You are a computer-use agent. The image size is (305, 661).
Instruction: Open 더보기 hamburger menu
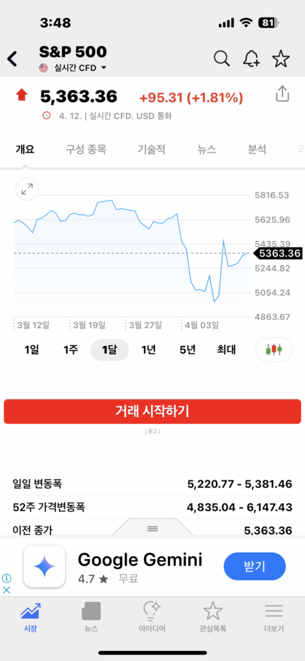pos(274,616)
